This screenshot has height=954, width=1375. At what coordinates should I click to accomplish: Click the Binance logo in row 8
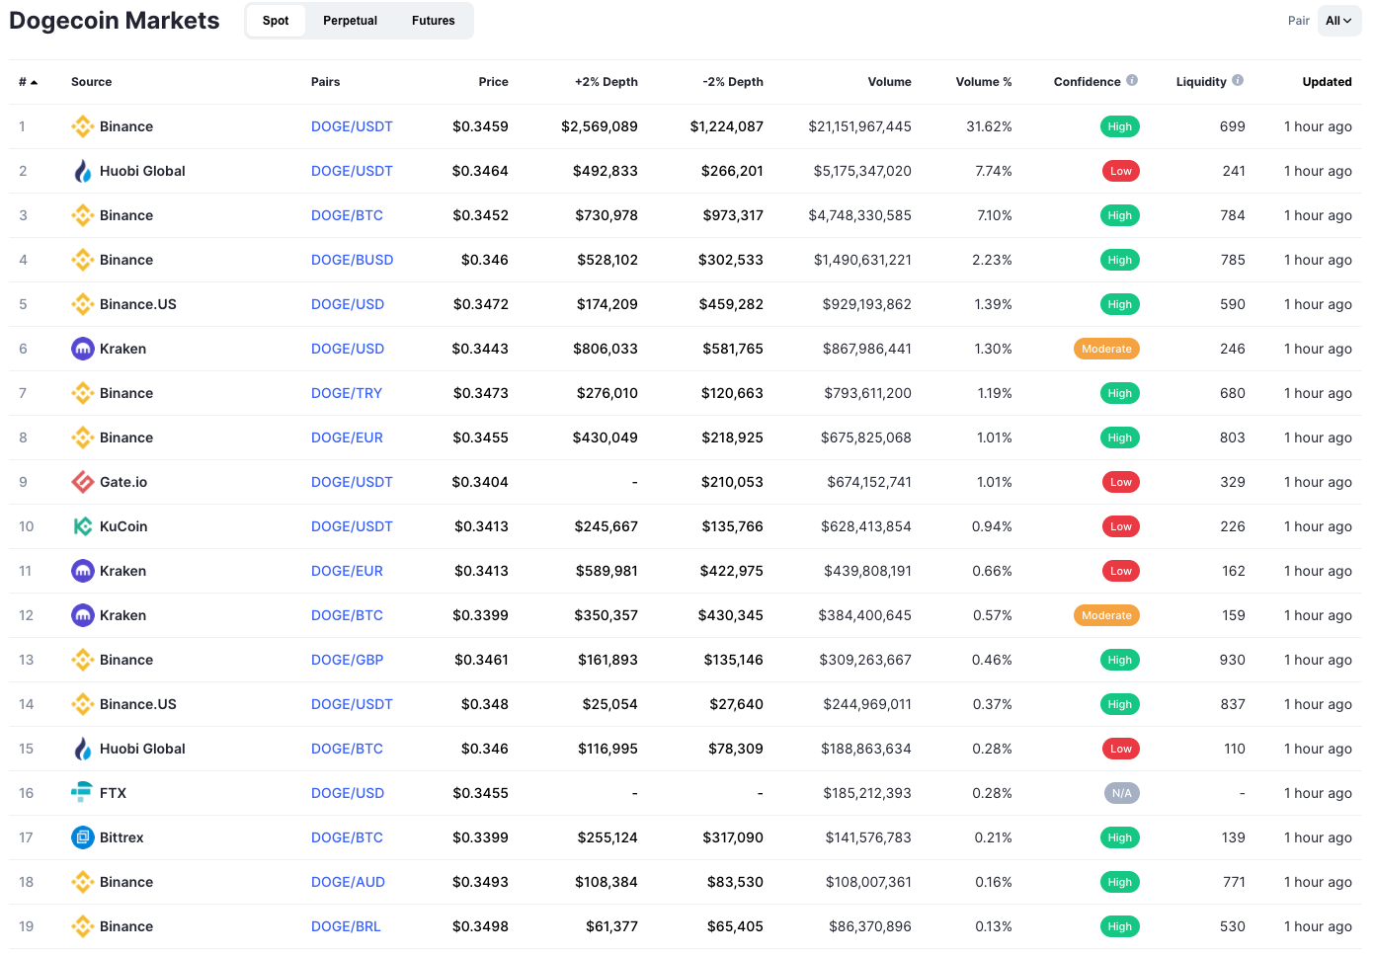83,437
